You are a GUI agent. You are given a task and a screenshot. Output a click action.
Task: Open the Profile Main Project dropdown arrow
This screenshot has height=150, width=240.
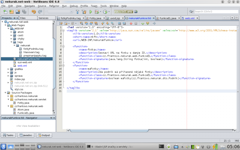coord(109,12)
